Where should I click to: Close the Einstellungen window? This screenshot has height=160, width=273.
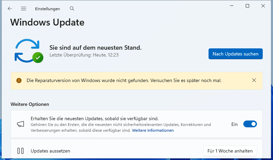[263, 6]
